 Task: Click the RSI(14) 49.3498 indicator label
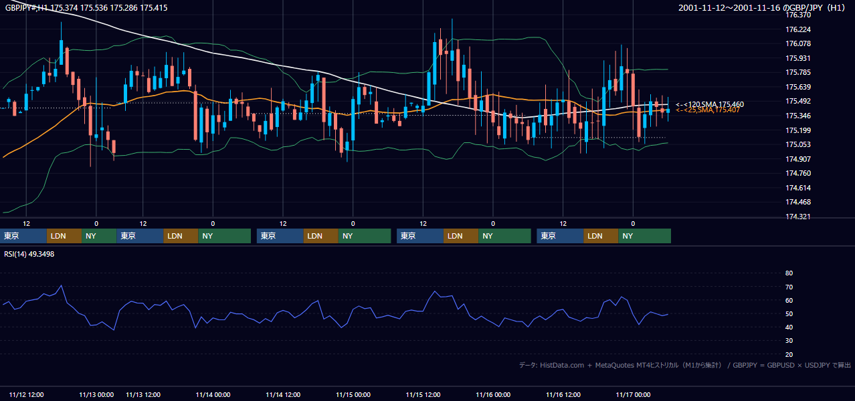pos(29,253)
